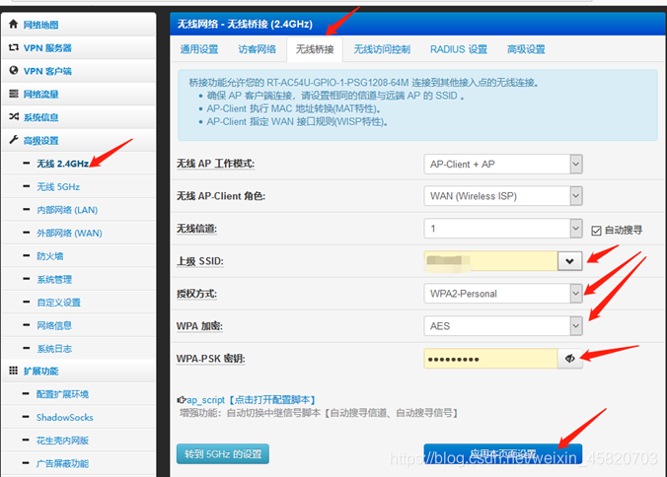Image resolution: width=667 pixels, height=477 pixels.
Task: Click the 应用本页面设置 button
Action: coord(503,454)
